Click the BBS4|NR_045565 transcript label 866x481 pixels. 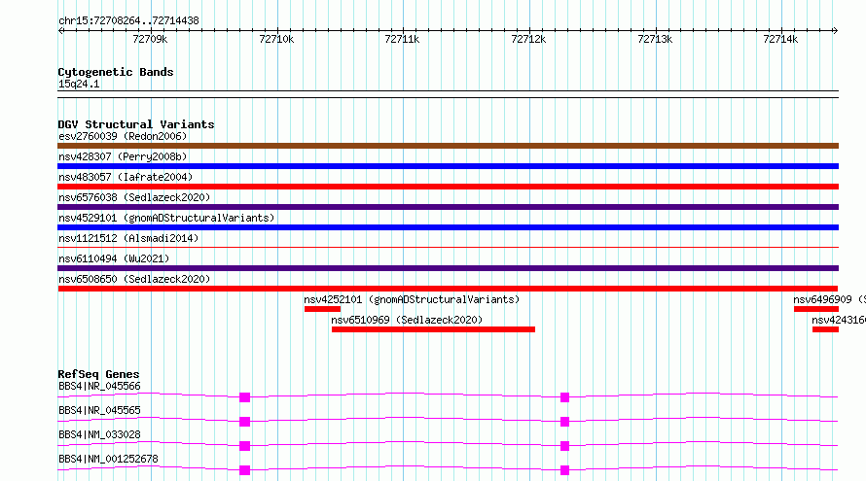pos(99,410)
